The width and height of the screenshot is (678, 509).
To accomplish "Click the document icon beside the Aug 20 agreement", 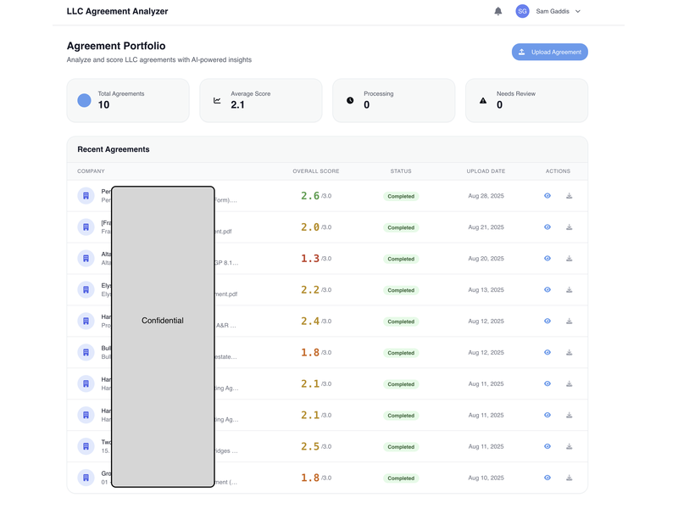I will pos(86,258).
